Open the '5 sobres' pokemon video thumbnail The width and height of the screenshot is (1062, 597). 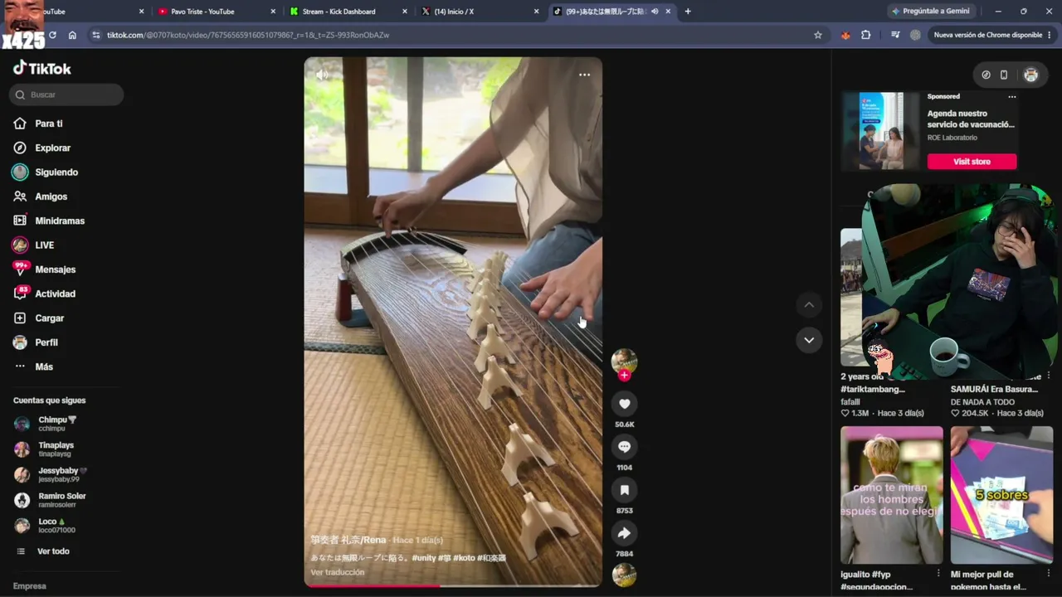tap(1001, 495)
